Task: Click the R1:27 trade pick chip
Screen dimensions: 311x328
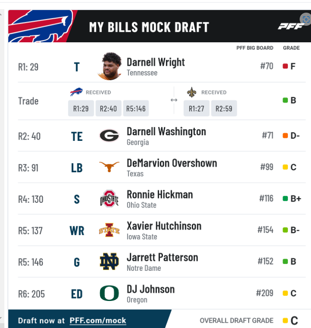Action: 197,108
